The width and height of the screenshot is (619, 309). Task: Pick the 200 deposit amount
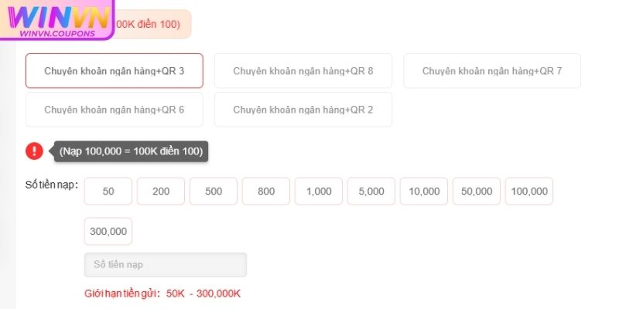(161, 192)
